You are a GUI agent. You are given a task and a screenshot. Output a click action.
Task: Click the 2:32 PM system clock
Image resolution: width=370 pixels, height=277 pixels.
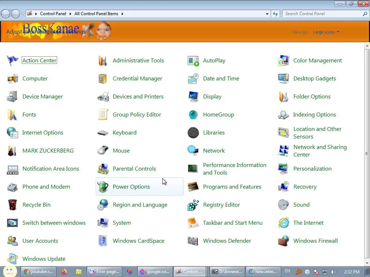click(x=352, y=272)
